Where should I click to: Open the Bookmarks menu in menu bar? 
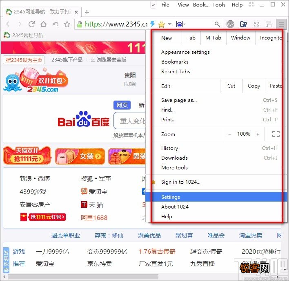(x=201, y=5)
